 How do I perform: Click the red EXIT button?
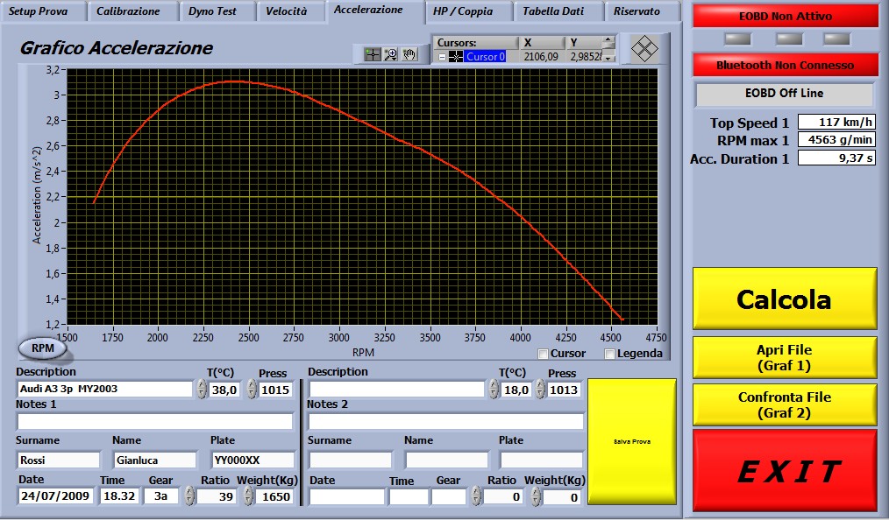(785, 471)
